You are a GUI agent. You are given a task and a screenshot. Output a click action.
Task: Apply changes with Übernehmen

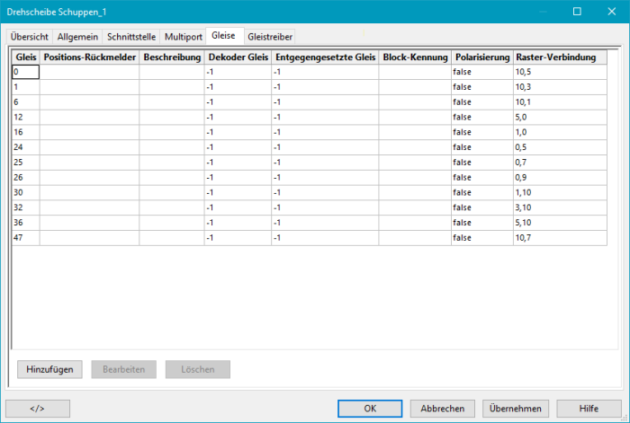click(516, 408)
